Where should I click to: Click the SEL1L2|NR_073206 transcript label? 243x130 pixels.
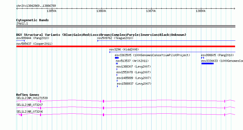[x=29, y=112]
